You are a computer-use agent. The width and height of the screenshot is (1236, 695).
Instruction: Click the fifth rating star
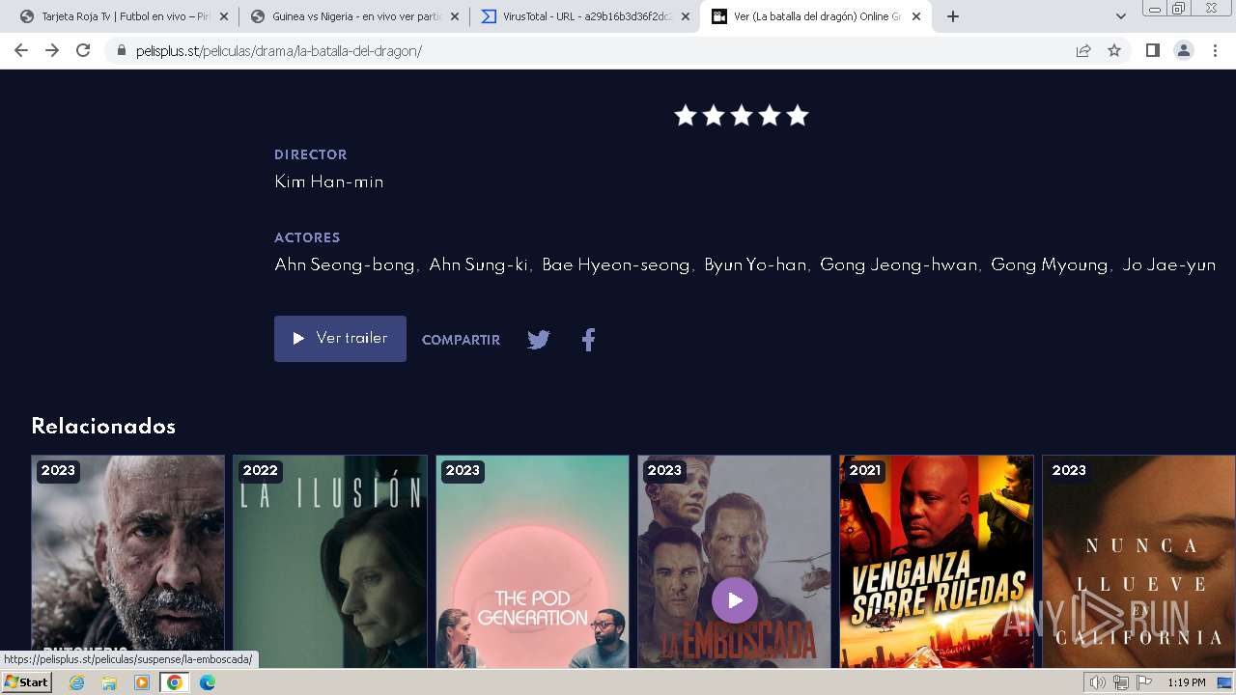pyautogui.click(x=798, y=116)
